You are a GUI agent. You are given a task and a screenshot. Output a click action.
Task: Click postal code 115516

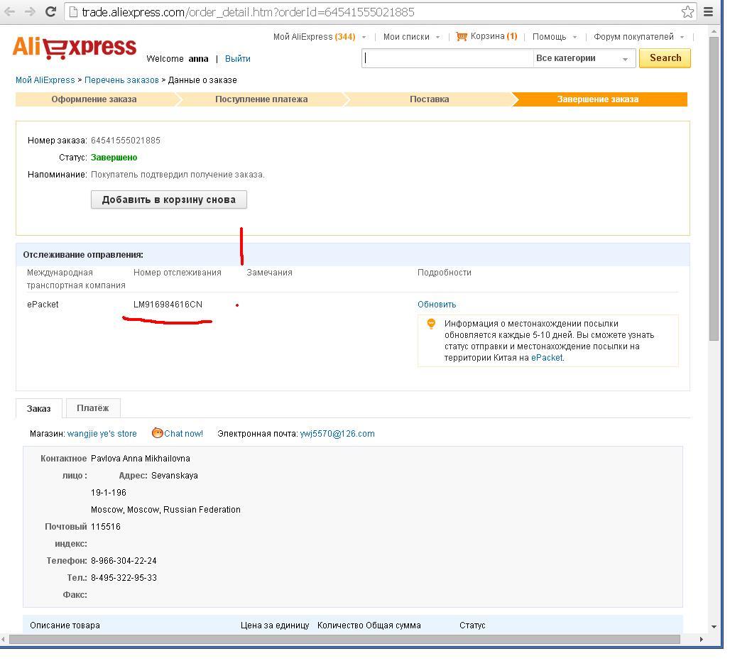106,527
